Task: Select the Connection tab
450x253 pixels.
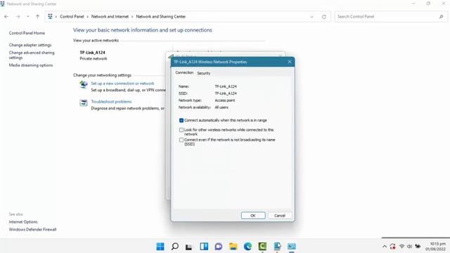Action: tap(184, 73)
